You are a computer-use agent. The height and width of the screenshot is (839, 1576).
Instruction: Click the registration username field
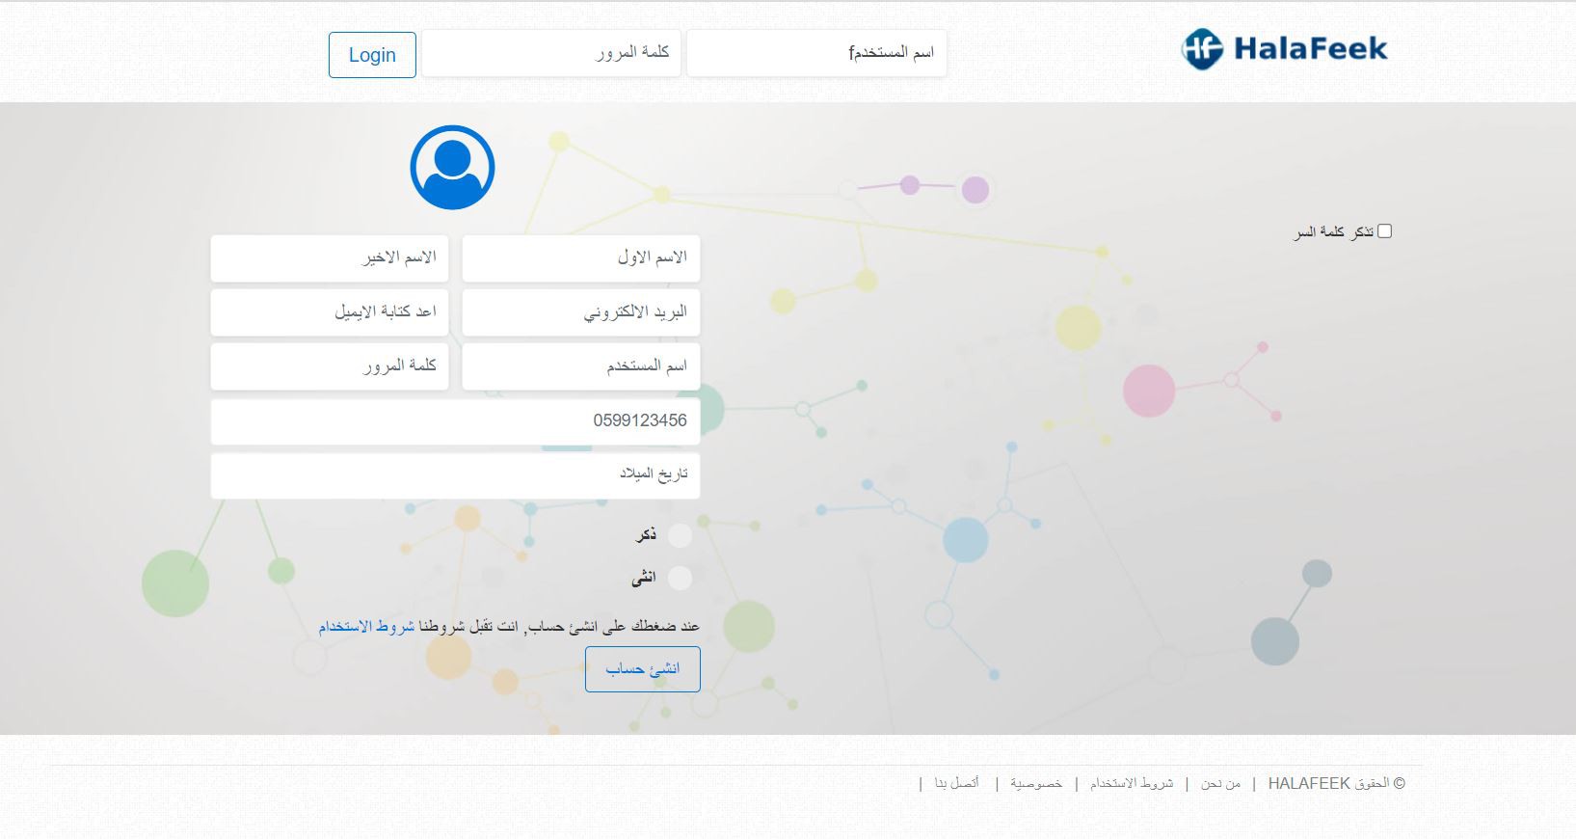tap(580, 366)
